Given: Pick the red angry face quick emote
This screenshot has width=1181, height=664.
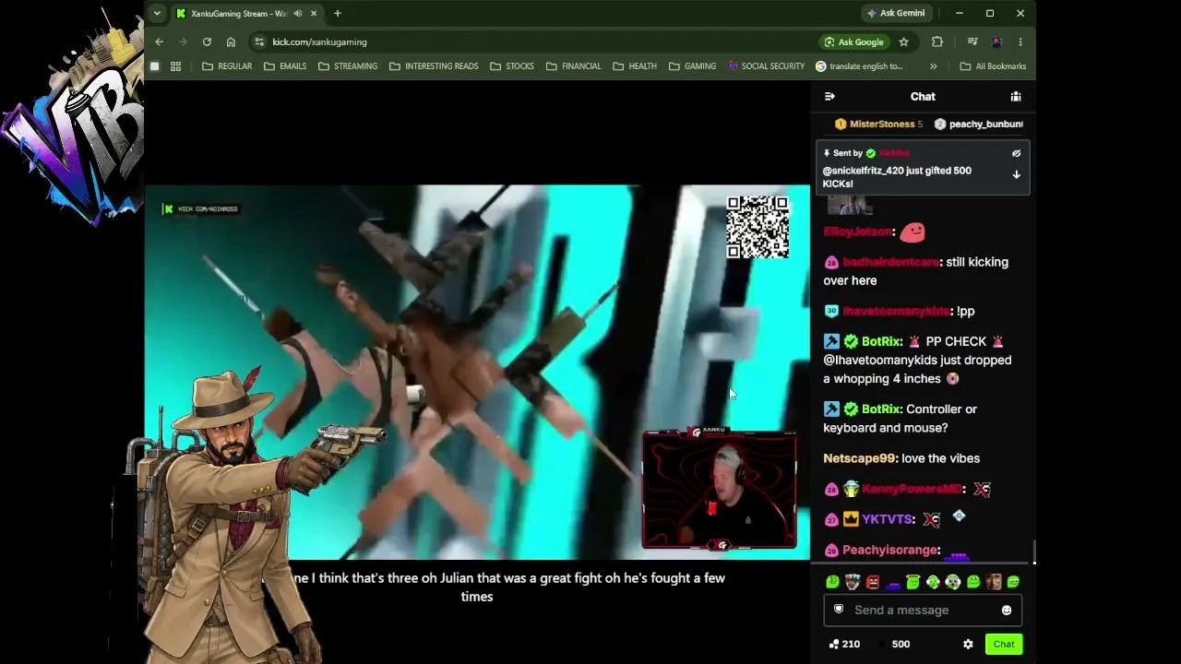Looking at the screenshot, I should pos(873,582).
